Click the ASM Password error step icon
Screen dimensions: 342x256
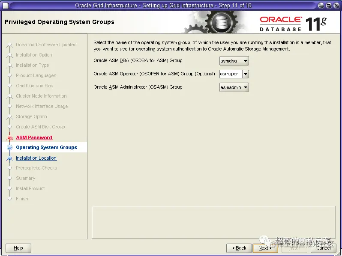coord(9,138)
